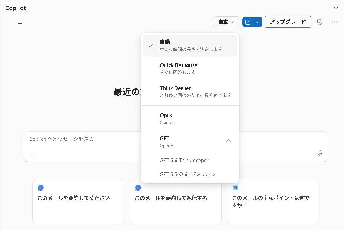The image size is (344, 230).
Task: Click the Copilot title text
Action: click(x=16, y=8)
